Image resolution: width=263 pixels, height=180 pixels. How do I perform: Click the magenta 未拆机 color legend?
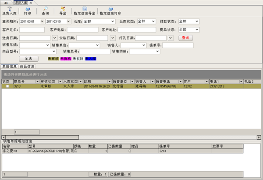pyautogui.click(x=66, y=58)
